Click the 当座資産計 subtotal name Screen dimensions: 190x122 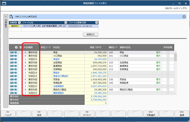click(59, 86)
